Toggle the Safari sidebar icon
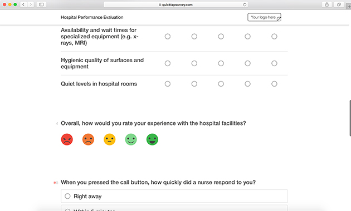This screenshot has height=211, width=351. tap(41, 4)
